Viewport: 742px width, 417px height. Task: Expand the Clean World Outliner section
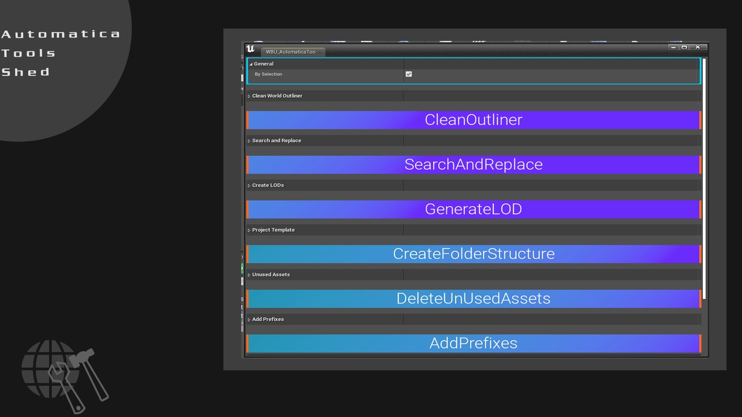(x=249, y=96)
